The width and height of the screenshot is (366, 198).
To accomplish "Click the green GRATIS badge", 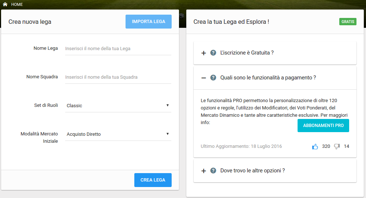I will point(348,22).
